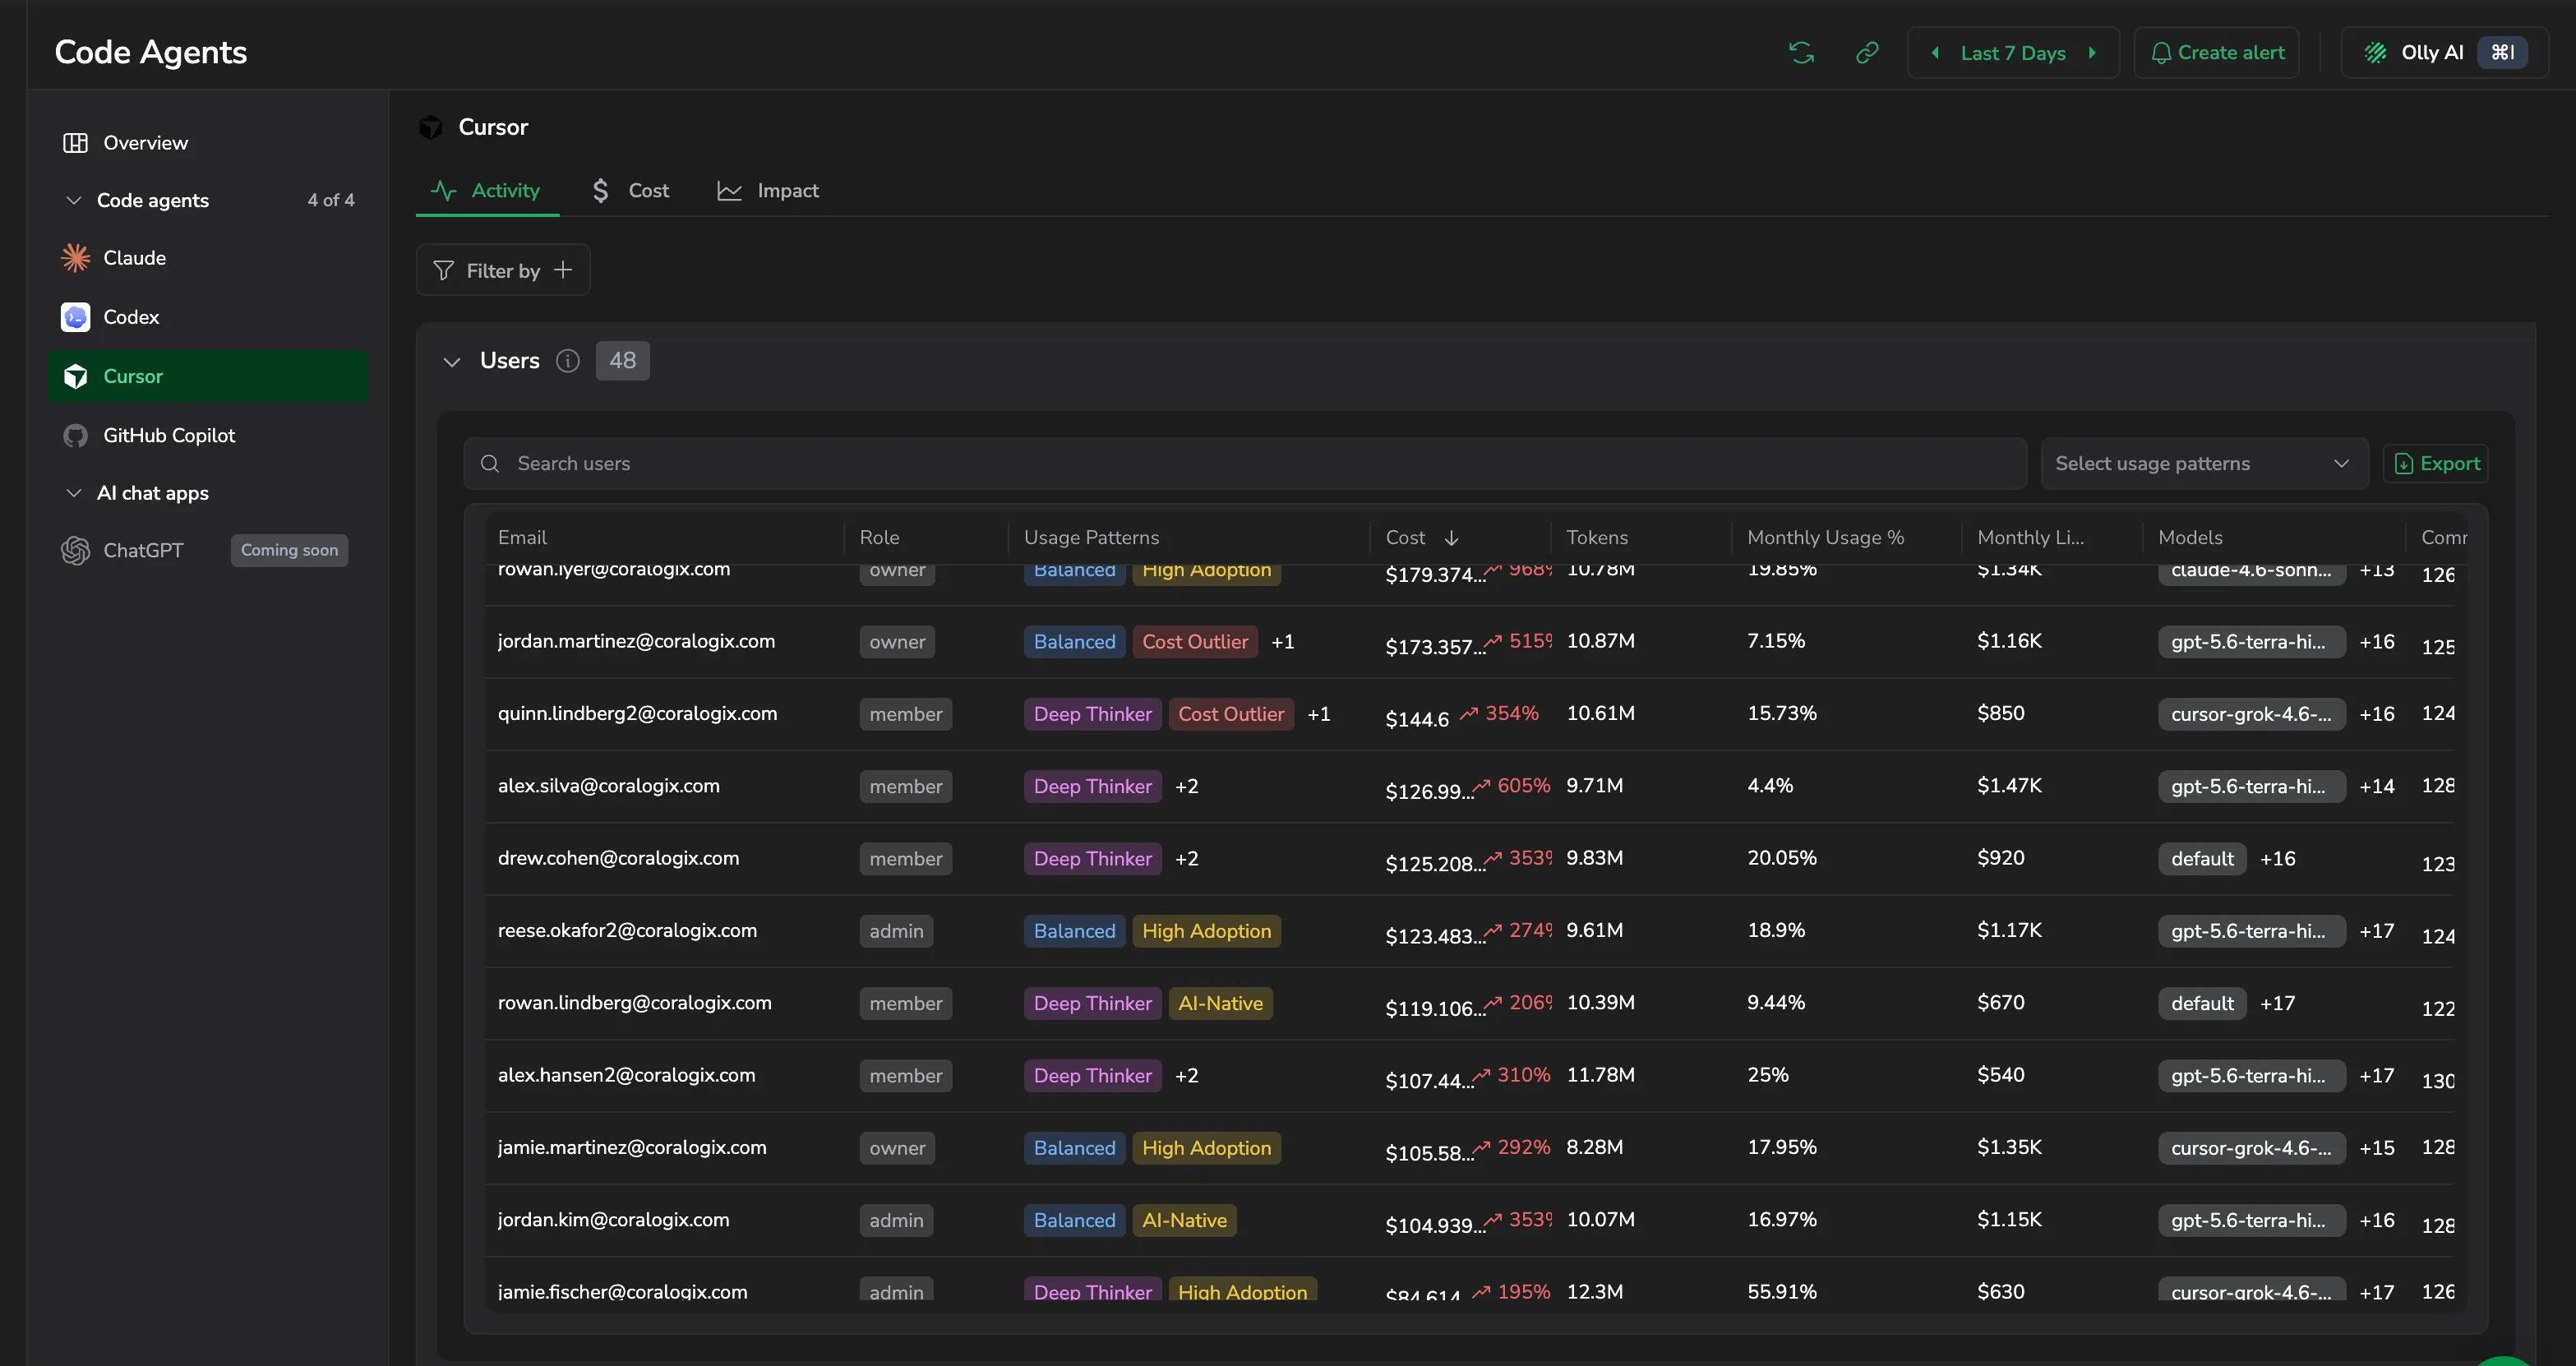The width and height of the screenshot is (2576, 1366).
Task: Click the Overview grid icon
Action: click(75, 143)
